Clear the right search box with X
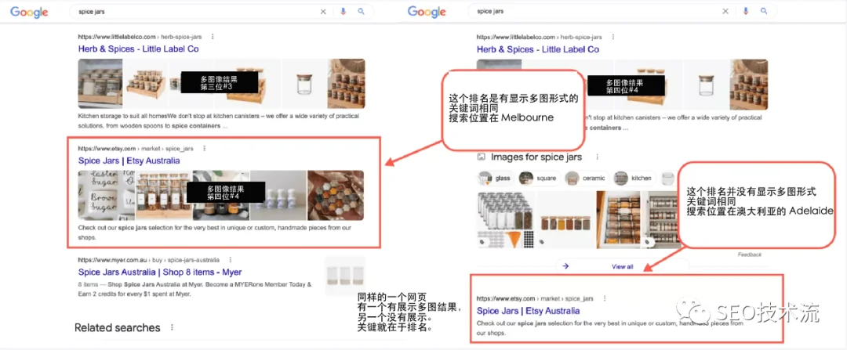 (x=725, y=11)
